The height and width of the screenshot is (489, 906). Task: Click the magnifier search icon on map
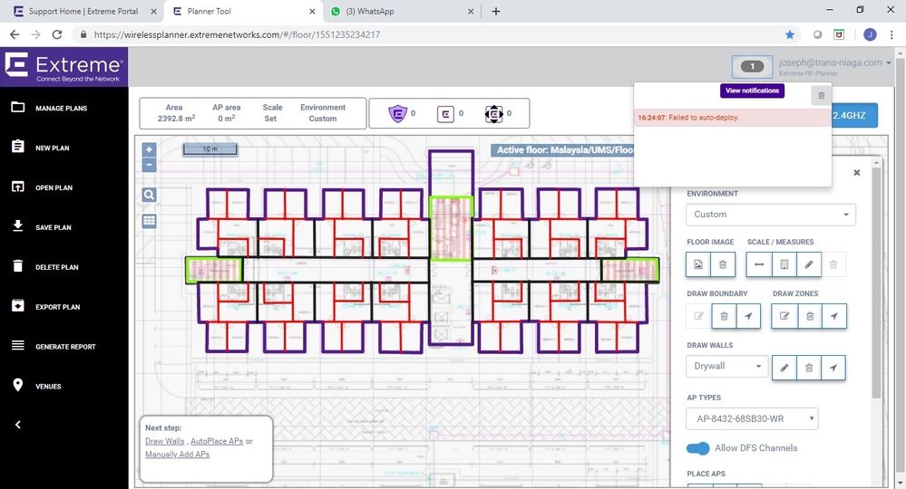[x=150, y=195]
